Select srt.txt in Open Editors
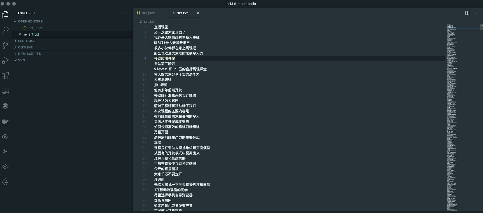 34,34
